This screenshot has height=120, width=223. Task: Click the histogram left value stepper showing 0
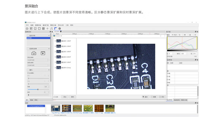(171, 54)
